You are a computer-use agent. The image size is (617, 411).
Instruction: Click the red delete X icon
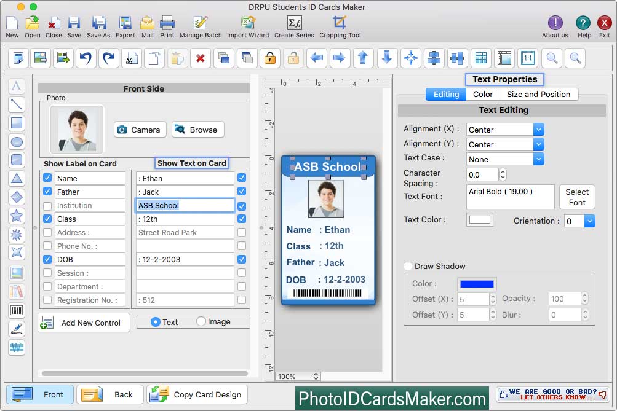pyautogui.click(x=200, y=58)
